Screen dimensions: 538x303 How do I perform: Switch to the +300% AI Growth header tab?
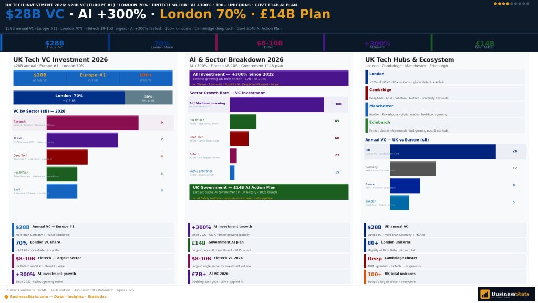coord(377,42)
